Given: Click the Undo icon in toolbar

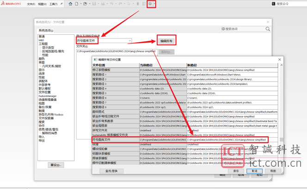Looking at the screenshot, I should (111, 4).
